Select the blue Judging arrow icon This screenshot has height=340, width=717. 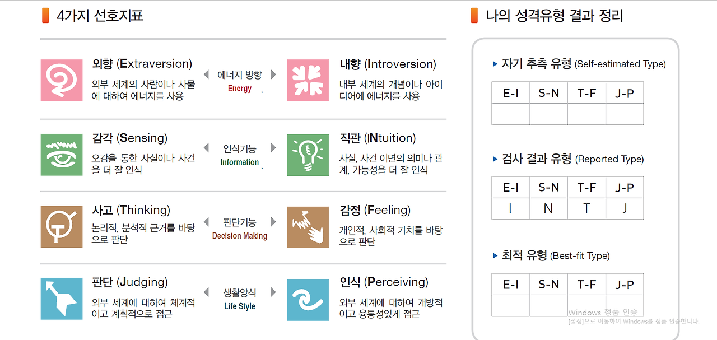point(62,299)
